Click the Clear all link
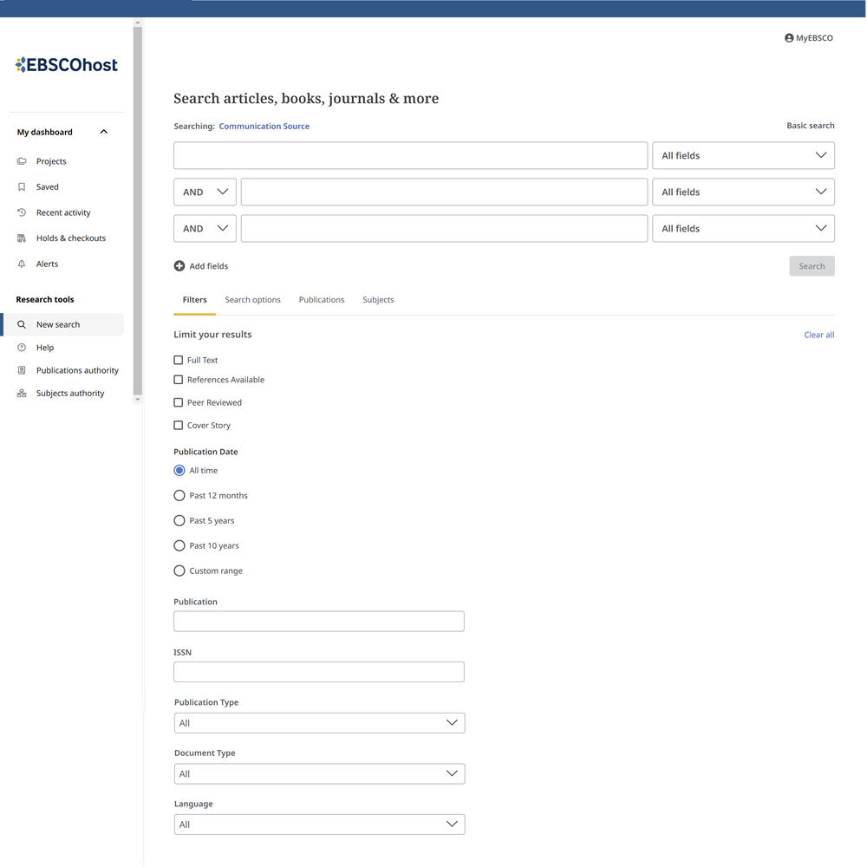Image resolution: width=867 pixels, height=867 pixels. 818,335
